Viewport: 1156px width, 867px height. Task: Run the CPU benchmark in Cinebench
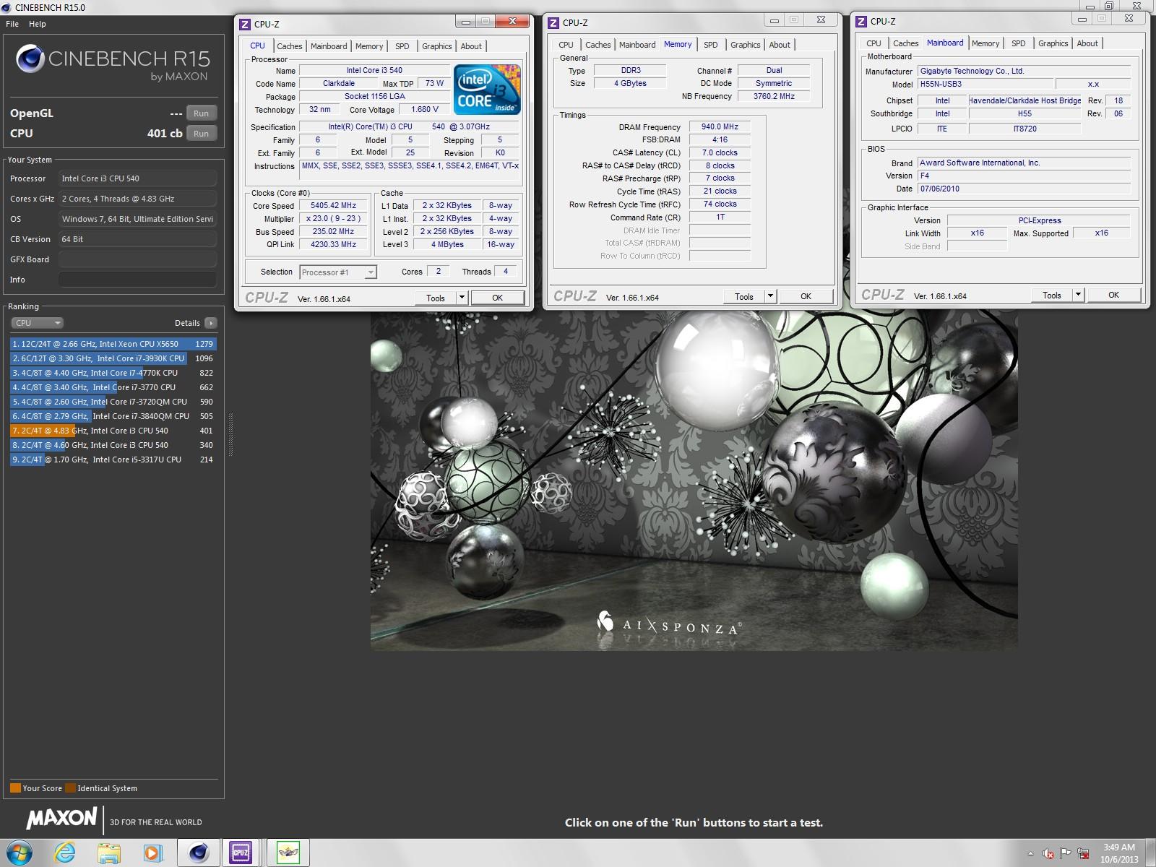click(x=202, y=134)
